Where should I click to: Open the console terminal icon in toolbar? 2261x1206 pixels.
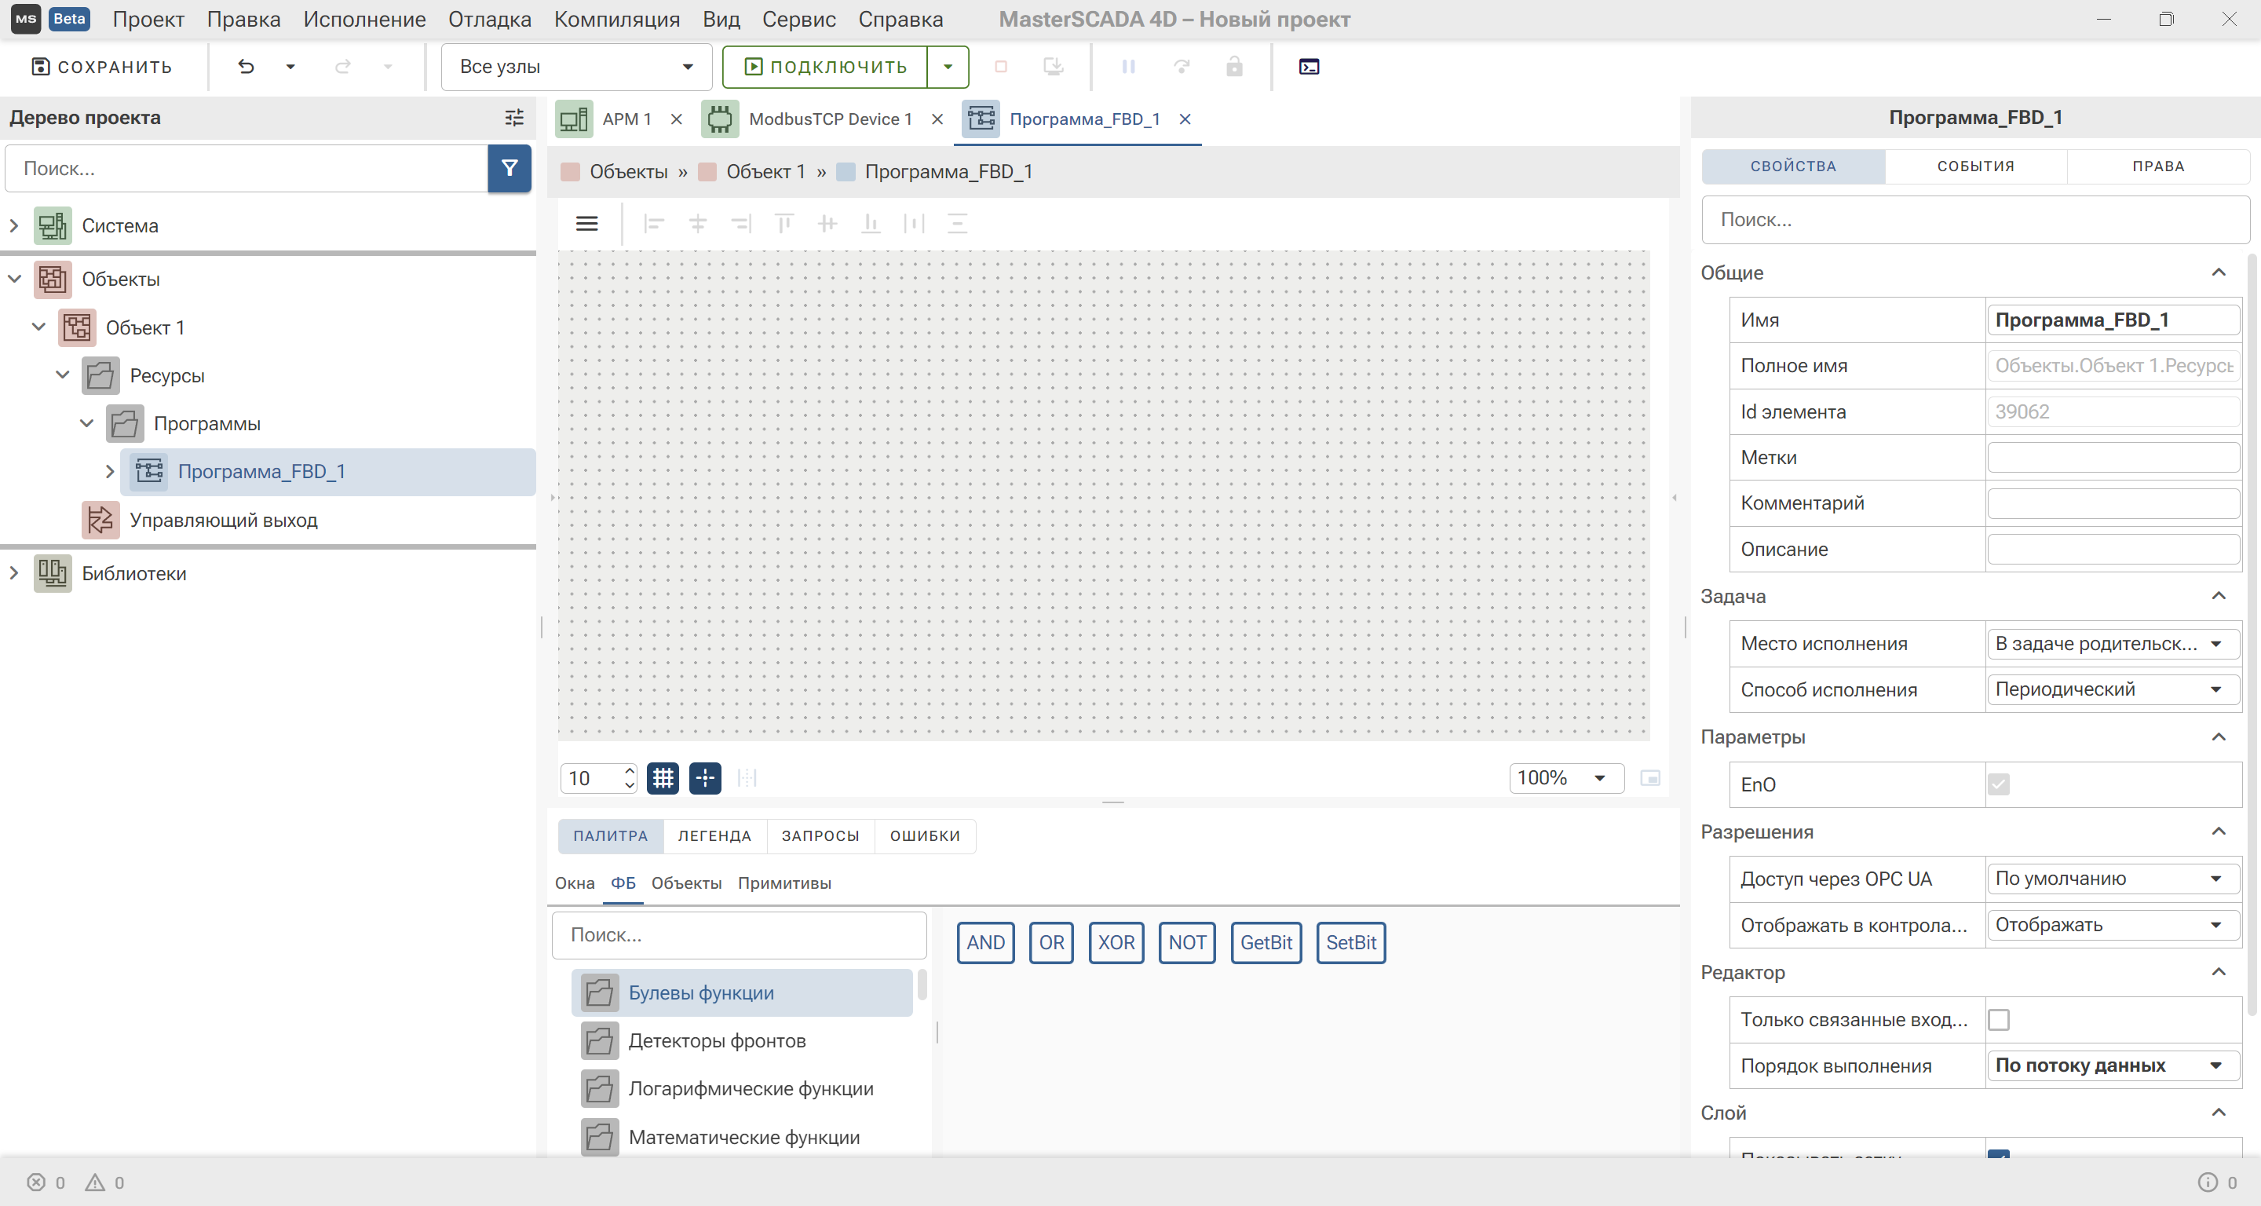(x=1309, y=67)
